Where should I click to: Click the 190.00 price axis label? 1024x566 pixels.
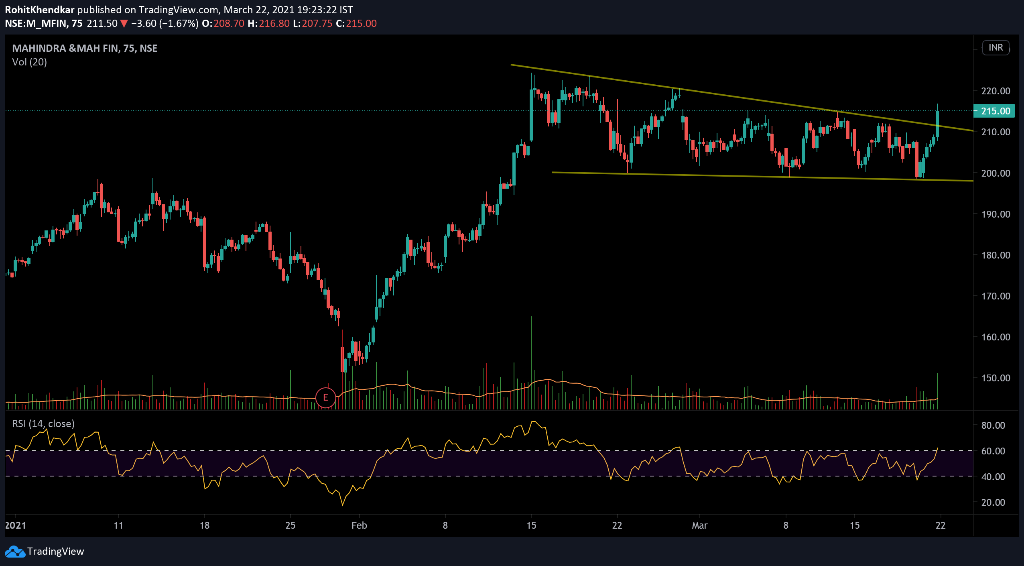[996, 214]
